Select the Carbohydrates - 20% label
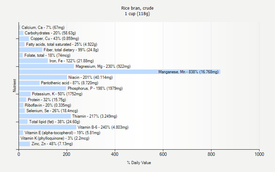 50,33
